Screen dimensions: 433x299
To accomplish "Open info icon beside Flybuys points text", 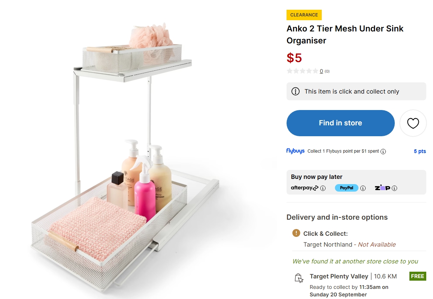I will point(383,152).
